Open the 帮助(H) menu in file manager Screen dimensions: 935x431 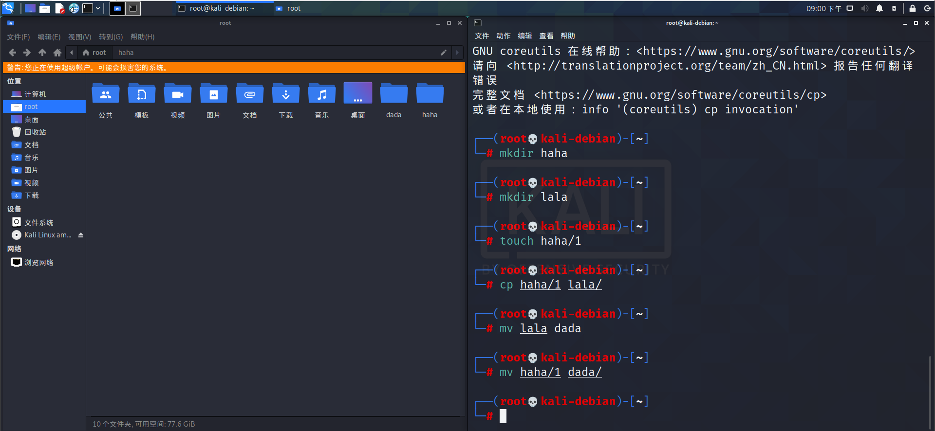142,37
